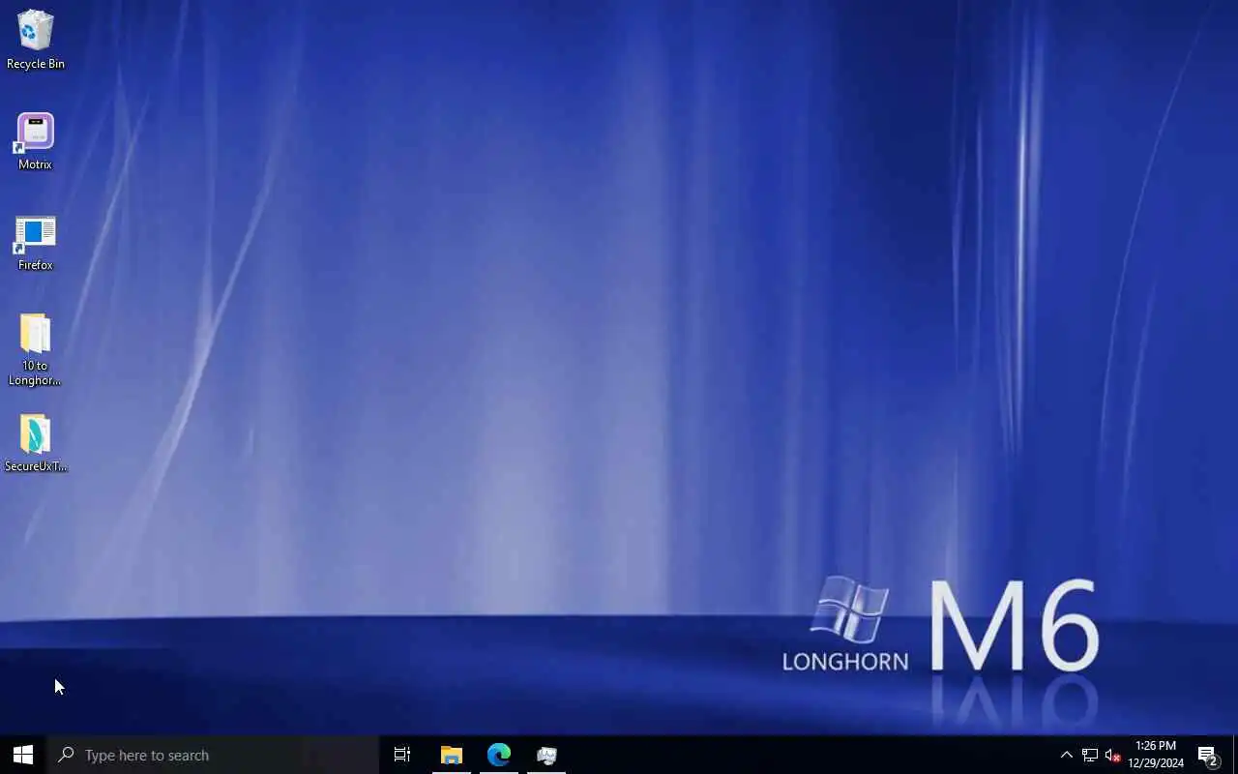The height and width of the screenshot is (774, 1238).
Task: Select the SecureUxT... folder icon
Action: [35, 443]
